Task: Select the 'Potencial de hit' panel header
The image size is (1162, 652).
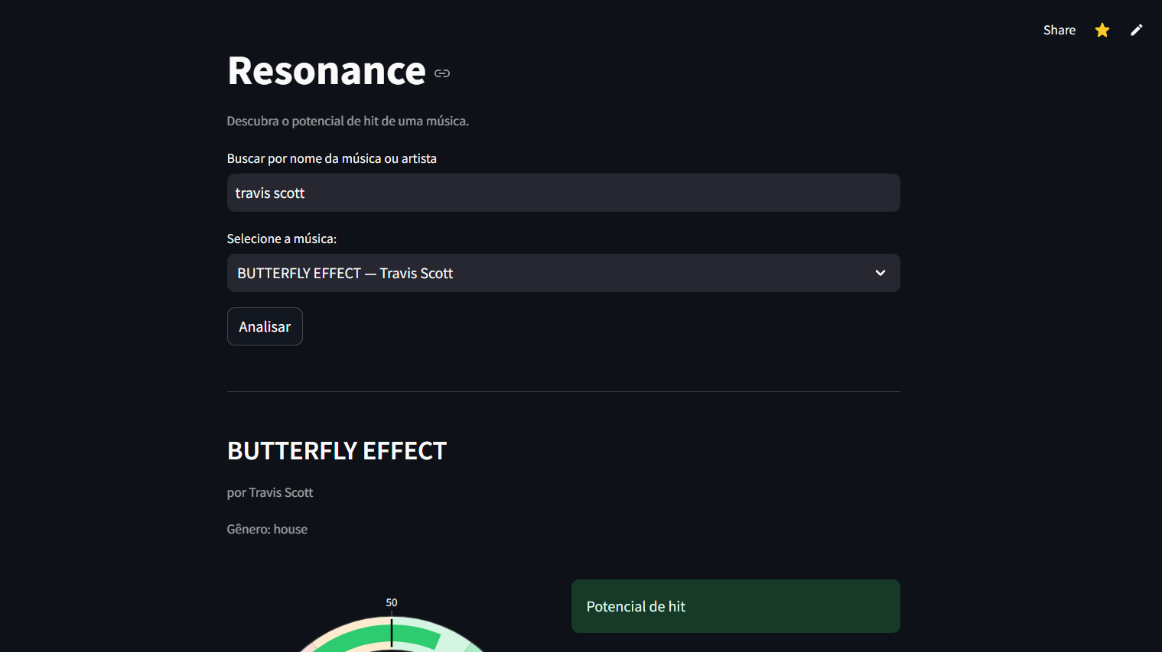Action: (x=635, y=606)
